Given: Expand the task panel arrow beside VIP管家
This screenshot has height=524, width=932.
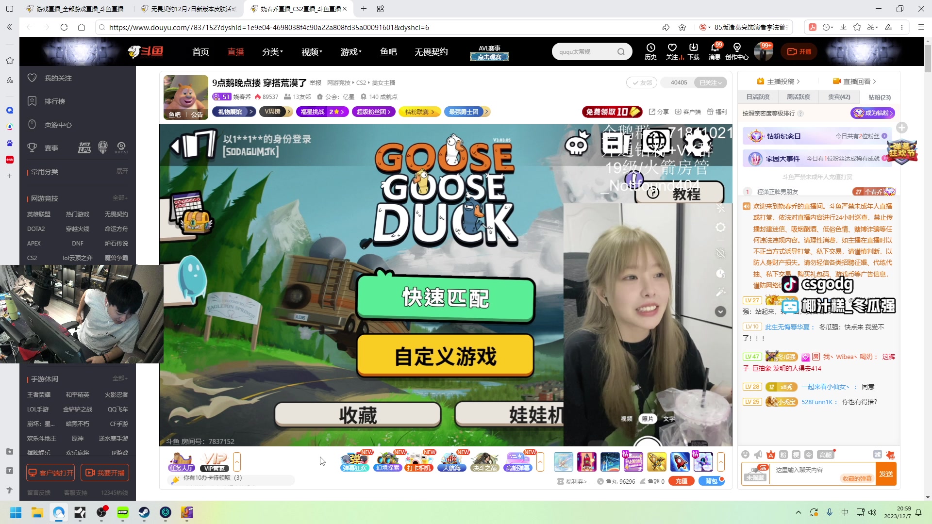Looking at the screenshot, I should coord(237,462).
